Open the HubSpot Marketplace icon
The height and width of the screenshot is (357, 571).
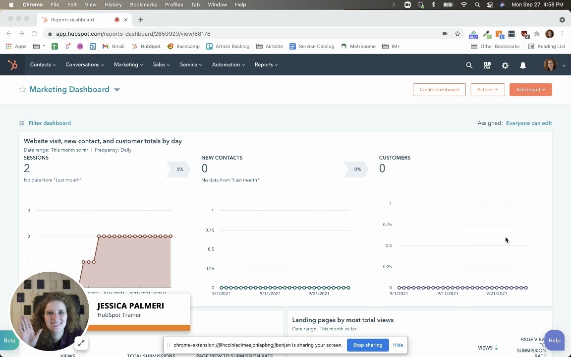487,65
